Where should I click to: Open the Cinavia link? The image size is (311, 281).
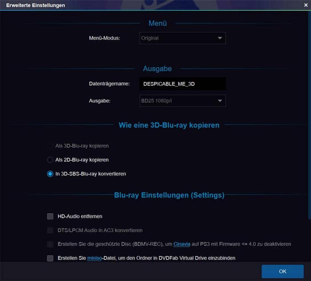[x=182, y=244]
